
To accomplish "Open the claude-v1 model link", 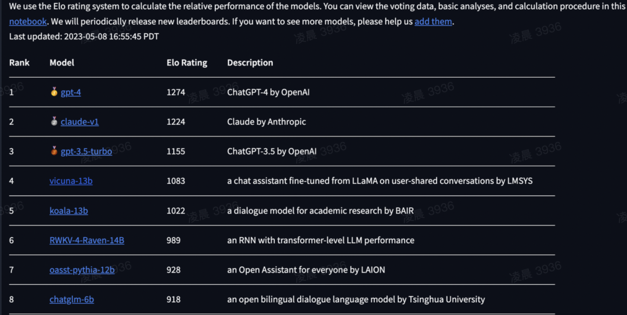I will point(80,122).
